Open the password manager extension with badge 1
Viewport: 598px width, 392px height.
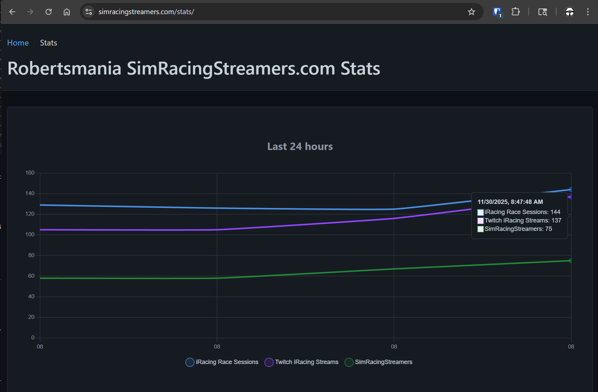click(497, 11)
